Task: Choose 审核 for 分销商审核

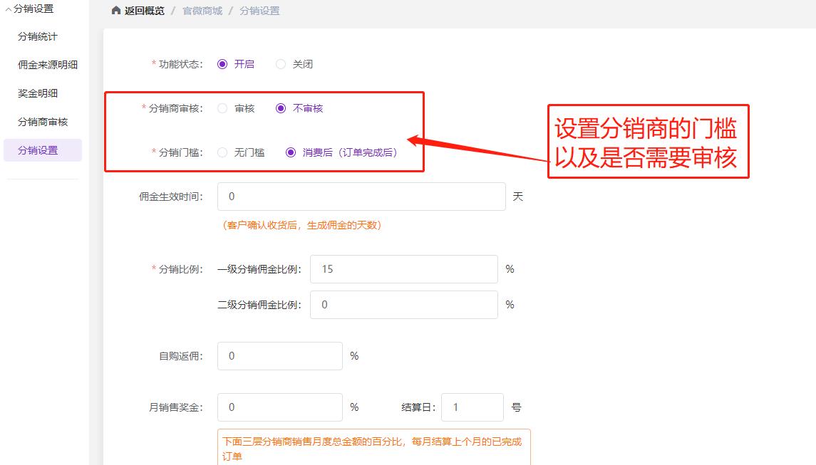Action: [x=223, y=109]
